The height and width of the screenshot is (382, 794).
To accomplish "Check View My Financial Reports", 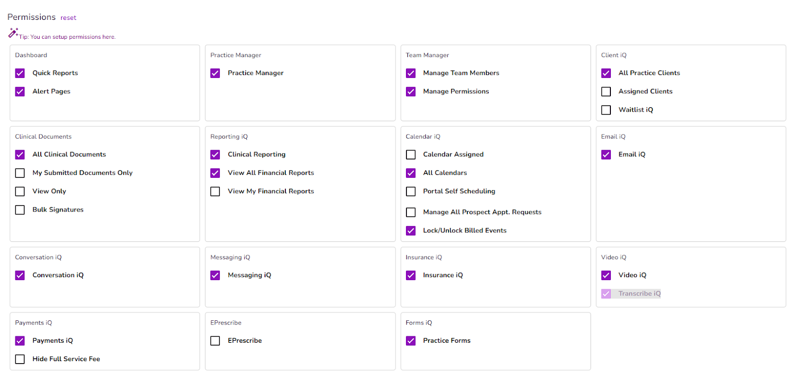I will click(215, 191).
